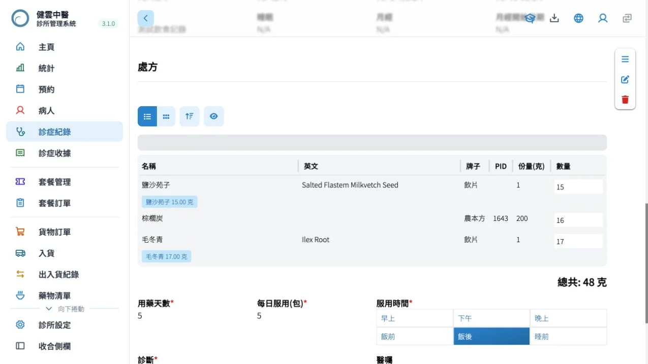648x364 pixels.
Task: Click 總共: 48 克 total text
Action: pos(582,282)
